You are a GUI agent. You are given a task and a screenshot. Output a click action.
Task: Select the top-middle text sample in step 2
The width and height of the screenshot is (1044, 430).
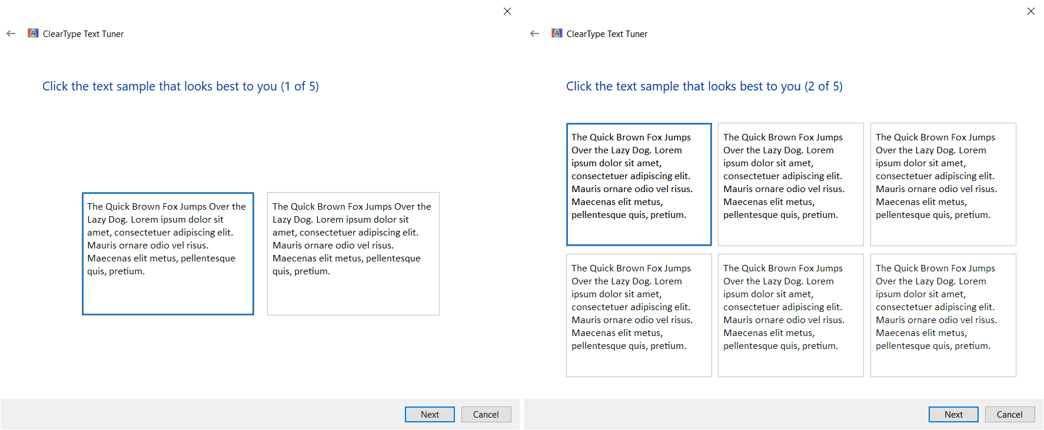click(791, 184)
